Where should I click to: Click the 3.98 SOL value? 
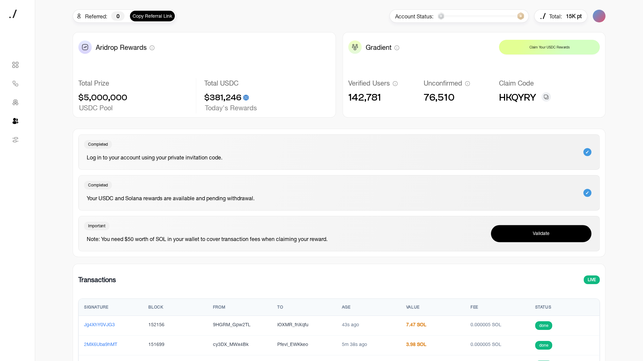click(416, 344)
